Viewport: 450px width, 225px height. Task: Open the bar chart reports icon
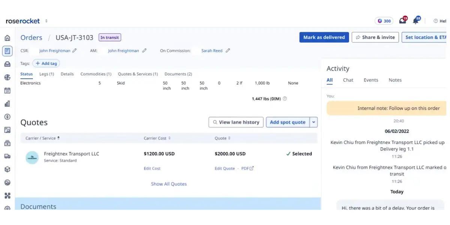coord(7,103)
